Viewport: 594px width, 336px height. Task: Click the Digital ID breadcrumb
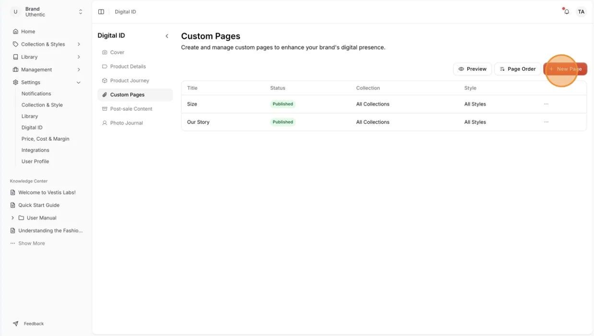coord(125,12)
